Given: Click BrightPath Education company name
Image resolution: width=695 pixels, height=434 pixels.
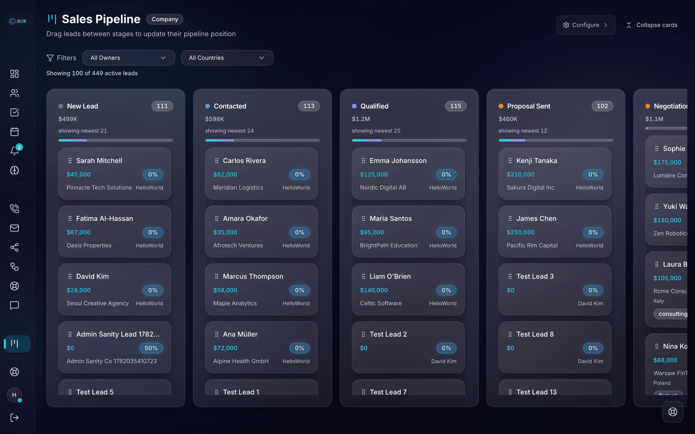Looking at the screenshot, I should pos(389,246).
